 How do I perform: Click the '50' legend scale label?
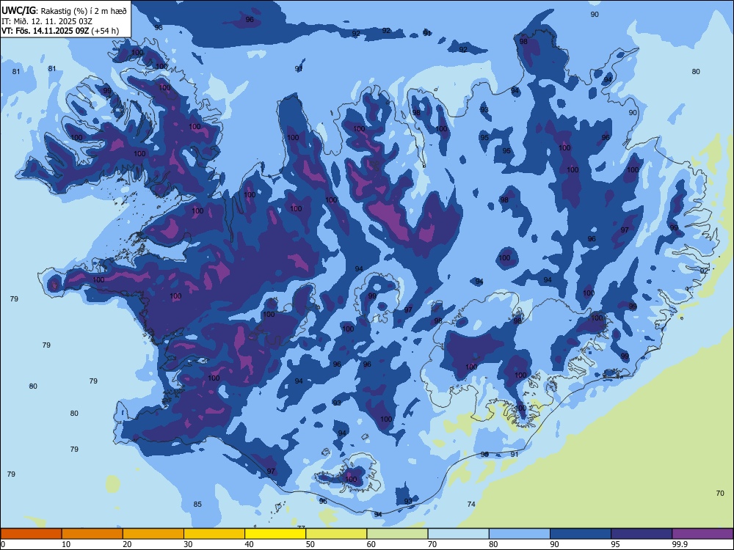(310, 544)
